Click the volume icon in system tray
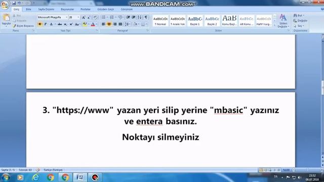The width and height of the screenshot is (324, 182). click(300, 177)
